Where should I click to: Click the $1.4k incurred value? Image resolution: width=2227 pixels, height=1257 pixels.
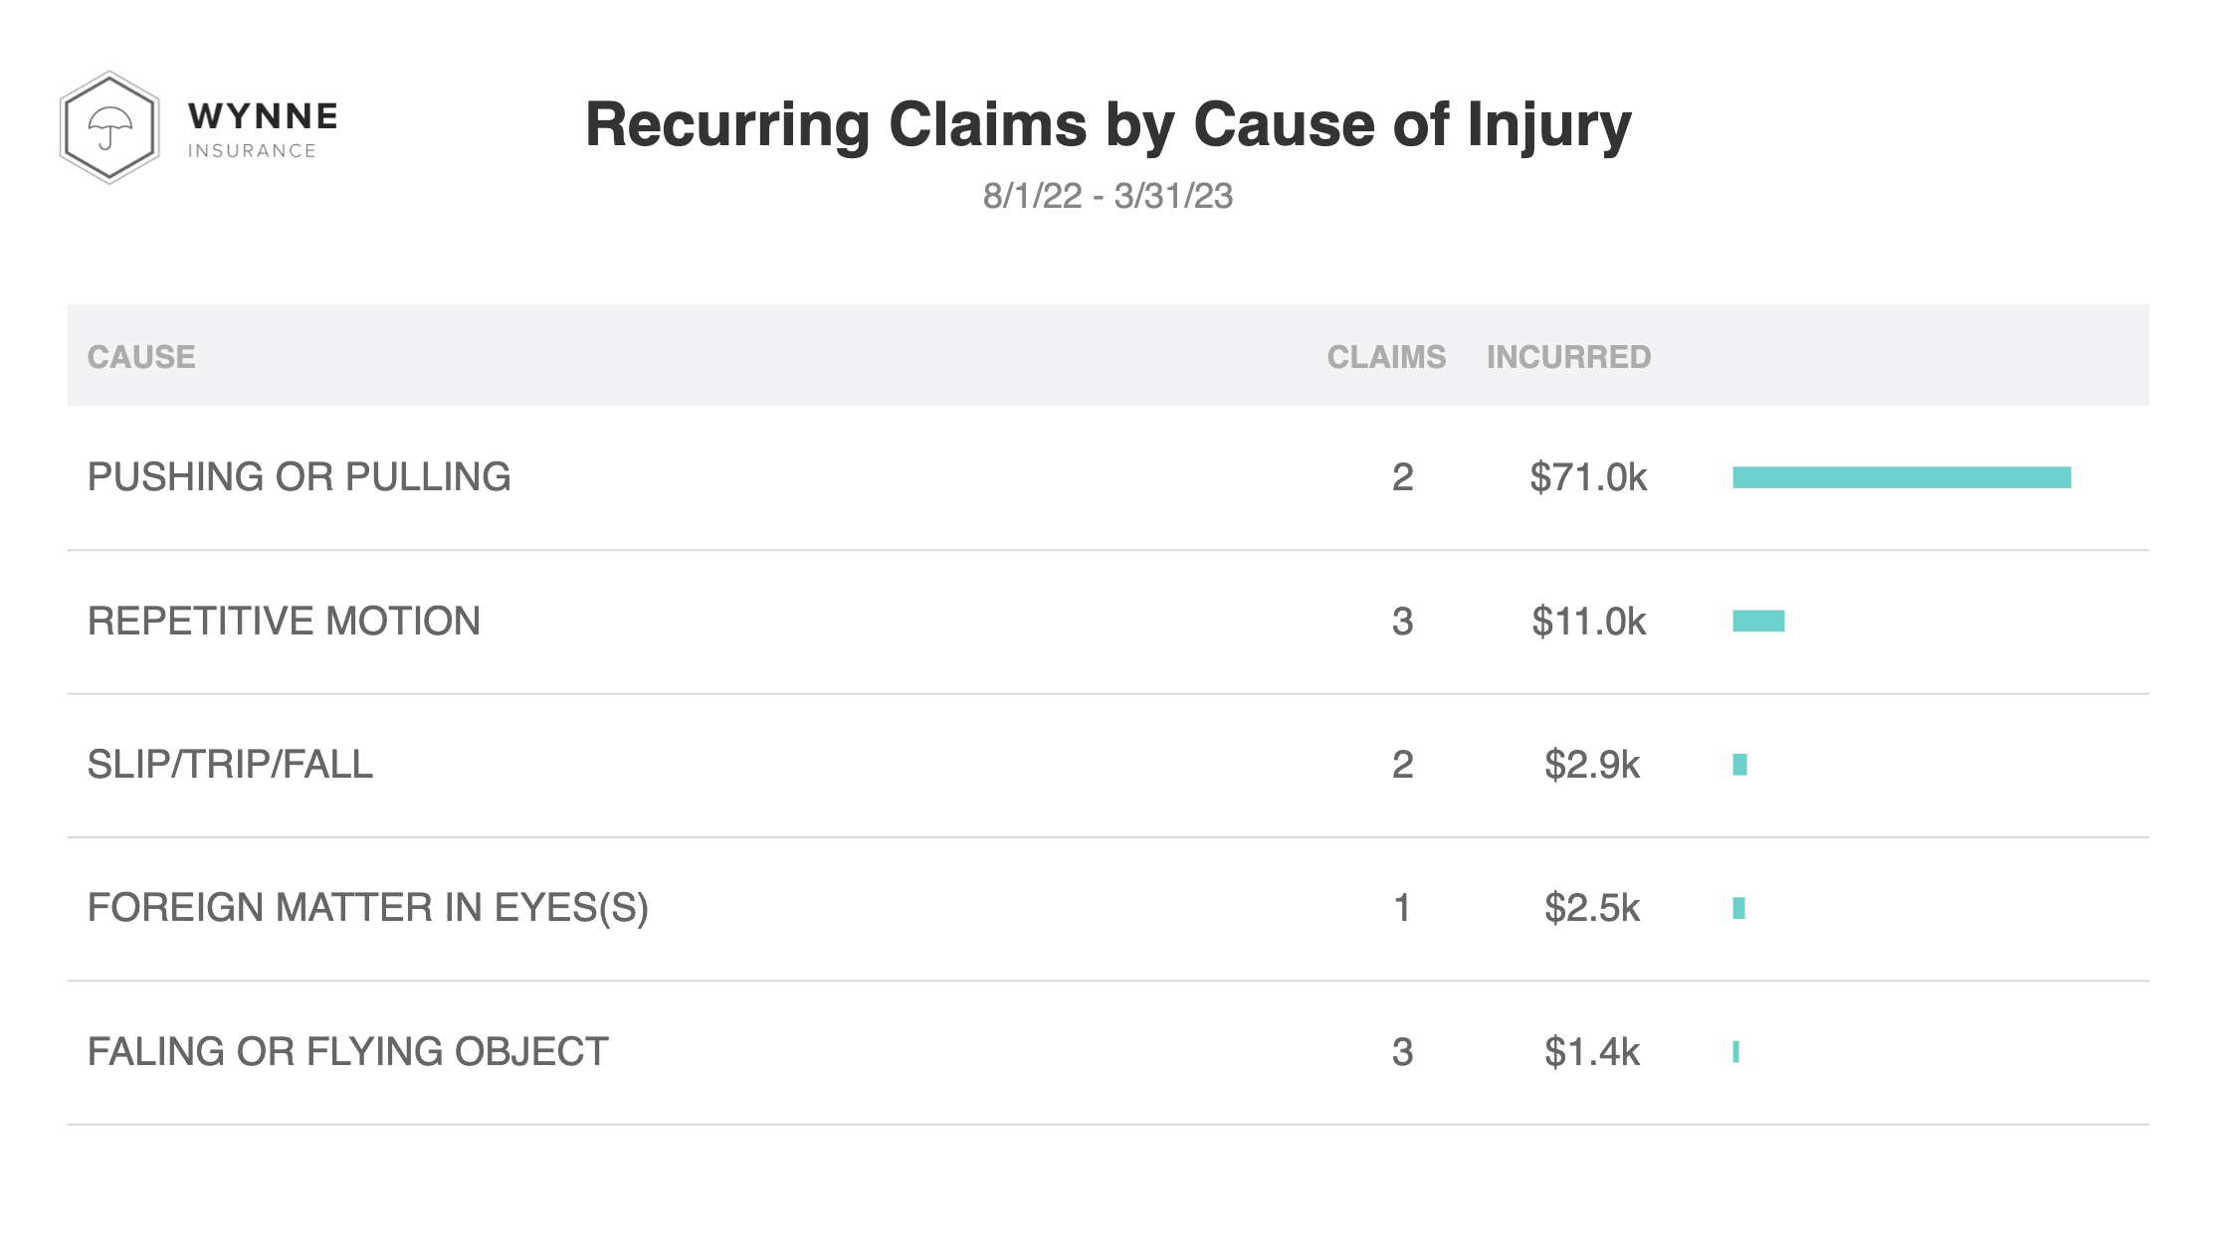pos(1591,1052)
